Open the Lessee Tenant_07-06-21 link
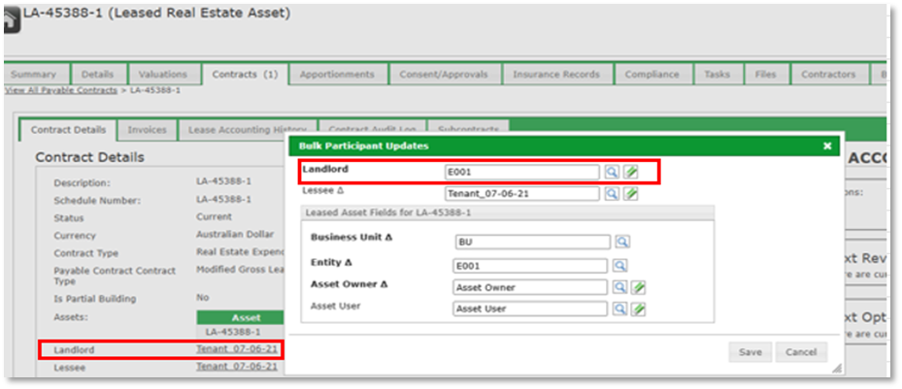Viewport: 902px width, 389px height. [237, 367]
